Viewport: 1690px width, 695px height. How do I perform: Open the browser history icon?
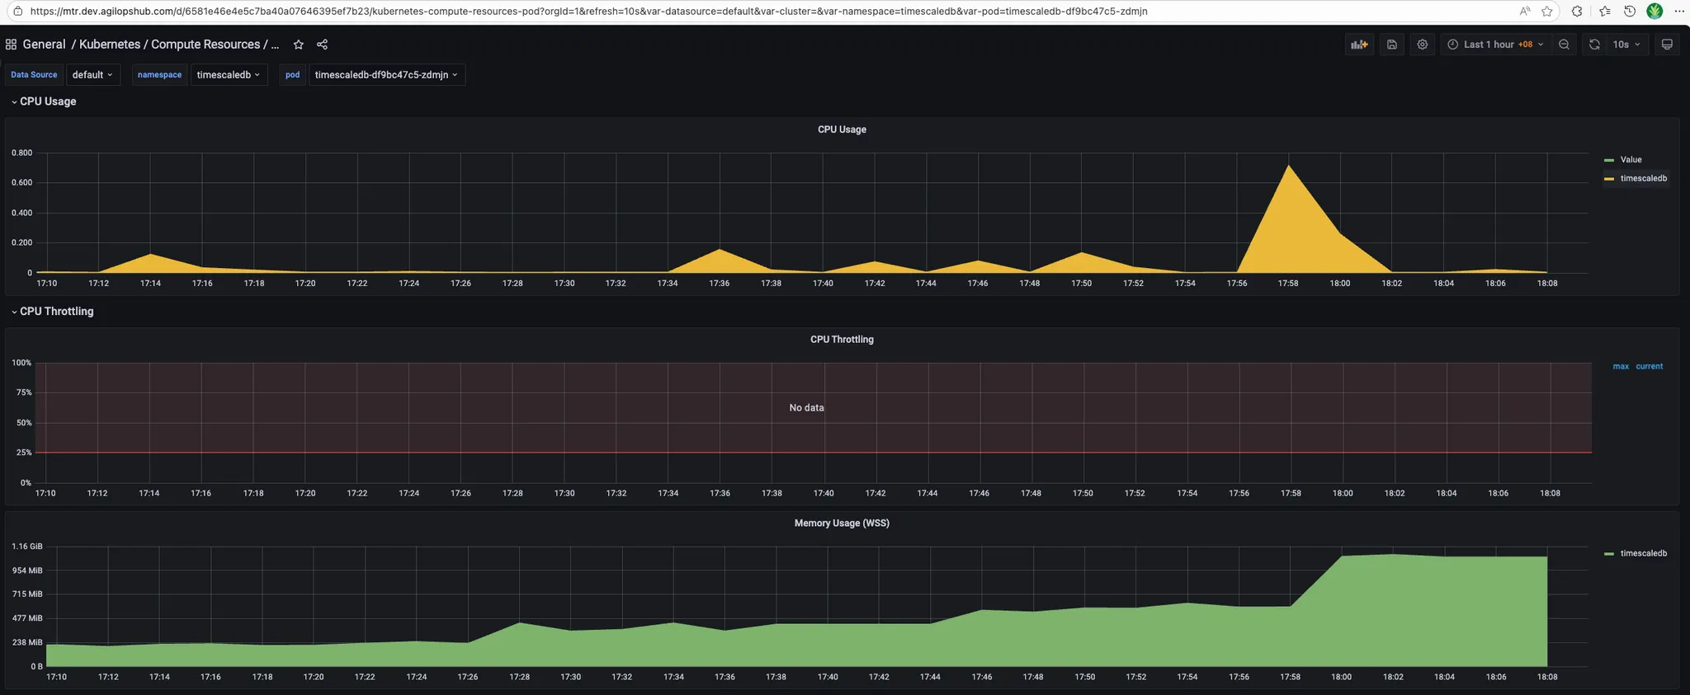pyautogui.click(x=1630, y=12)
